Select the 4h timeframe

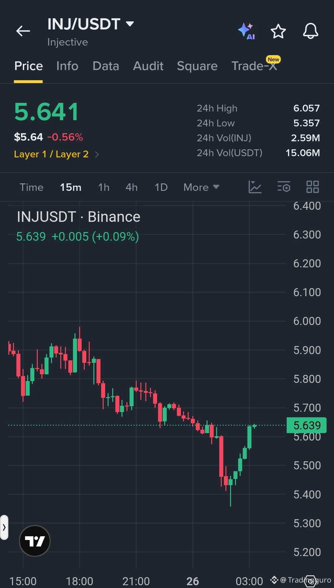(131, 187)
